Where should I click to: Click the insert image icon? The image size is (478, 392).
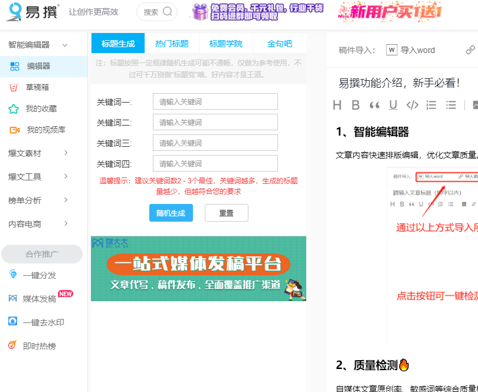click(x=475, y=105)
